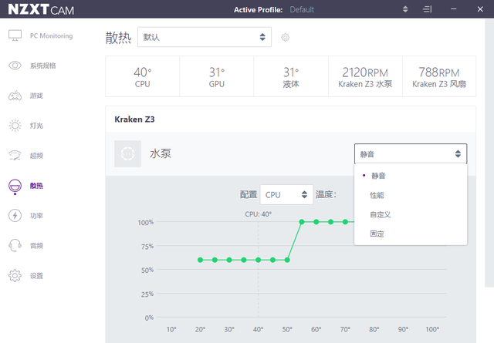Click the 设置 gear icon in sidebar
The height and width of the screenshot is (343, 494).
pos(15,276)
